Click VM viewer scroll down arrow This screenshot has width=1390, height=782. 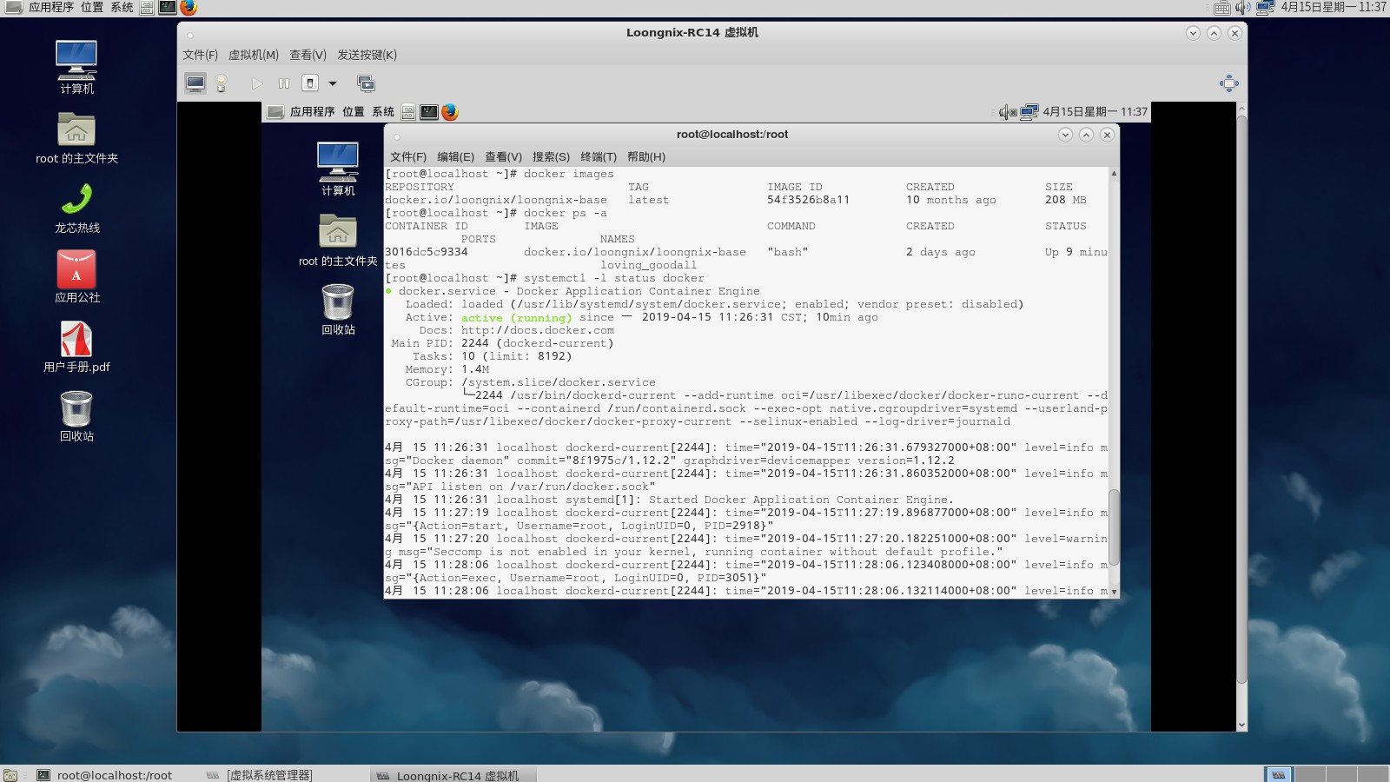pyautogui.click(x=1241, y=725)
